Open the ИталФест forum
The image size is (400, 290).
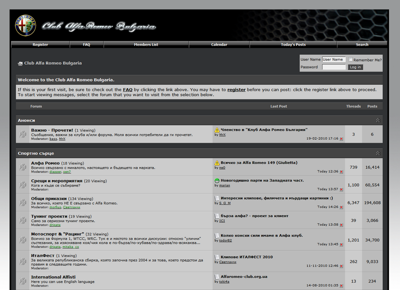pyautogui.click(x=42, y=255)
